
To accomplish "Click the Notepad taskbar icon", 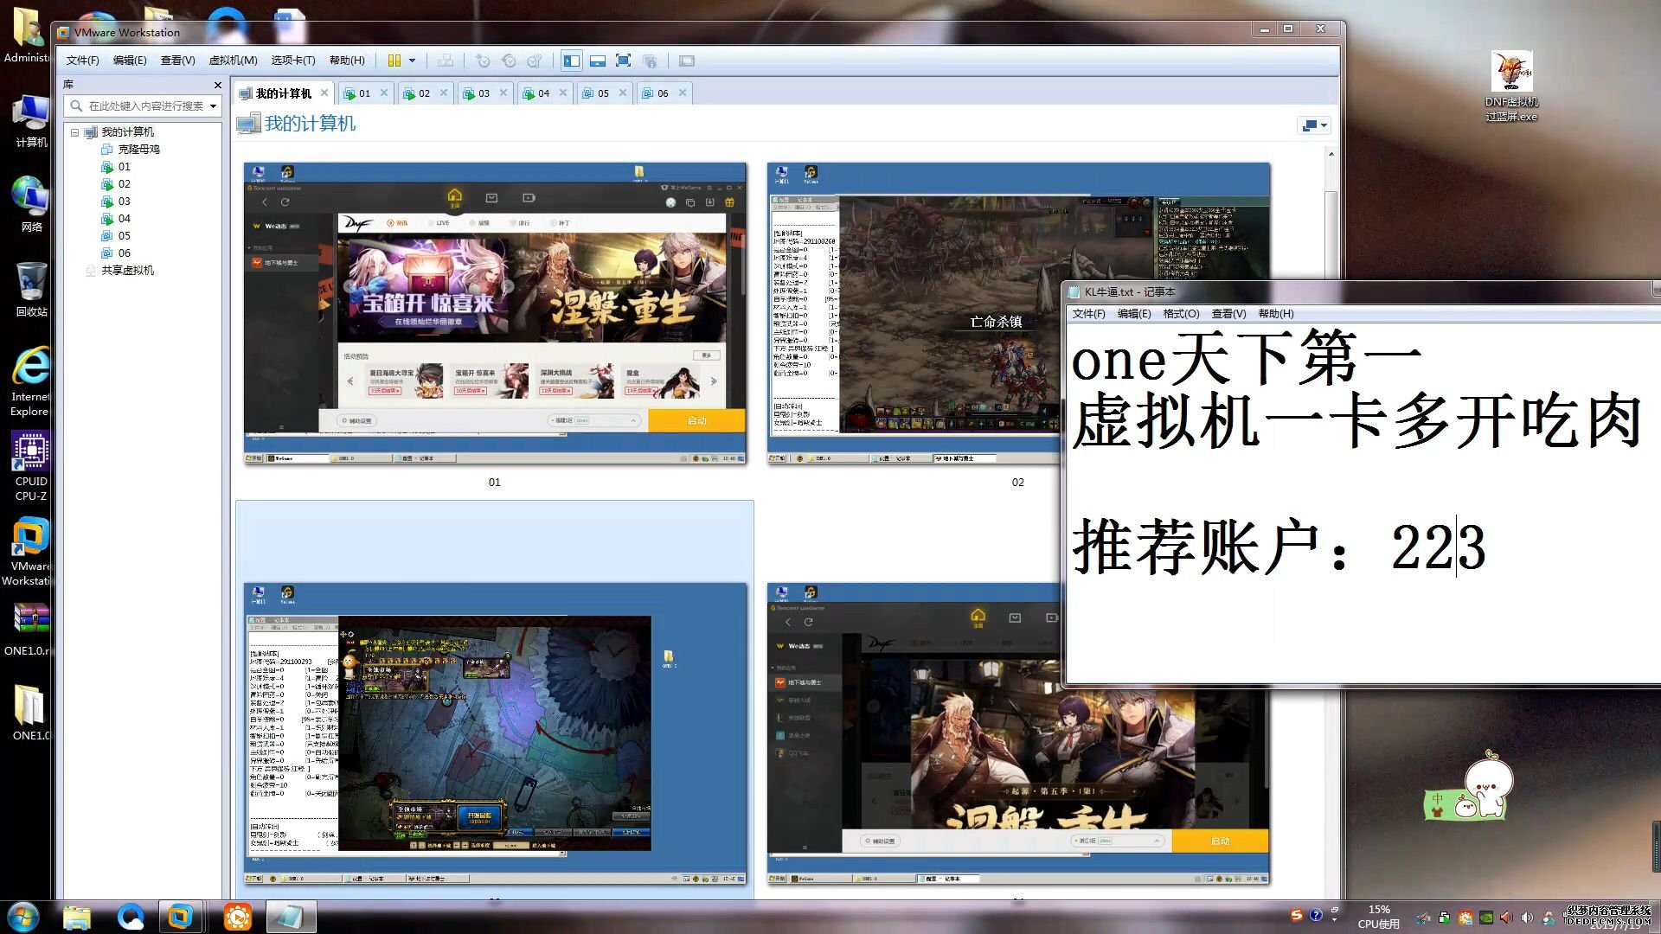I will [x=291, y=916].
